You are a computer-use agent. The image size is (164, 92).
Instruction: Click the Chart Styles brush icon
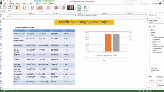point(130,36)
